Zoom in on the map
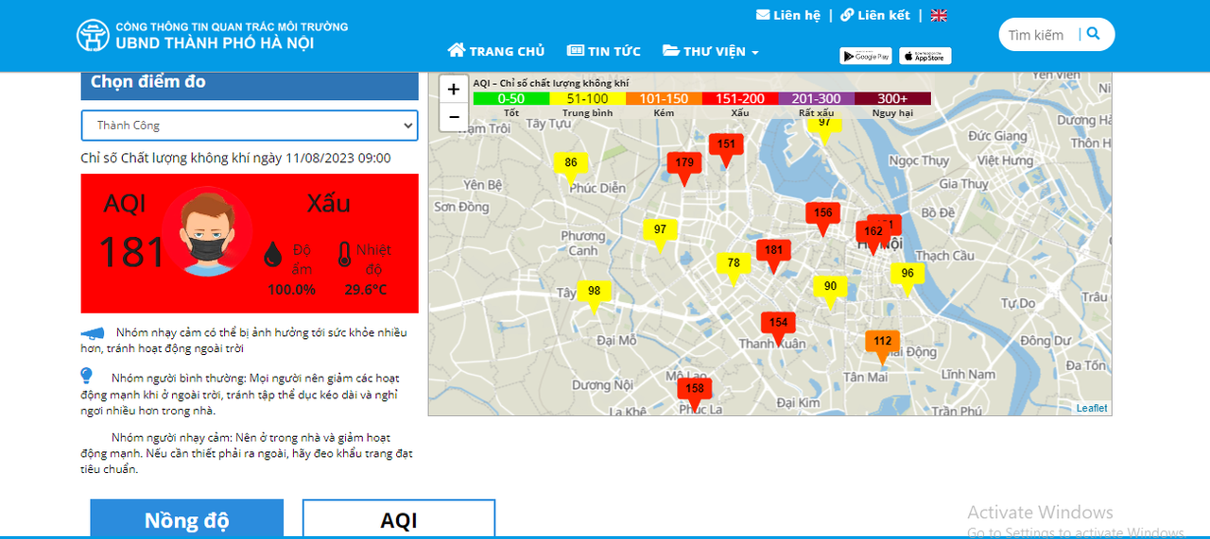This screenshot has height=539, width=1210. 454,90
